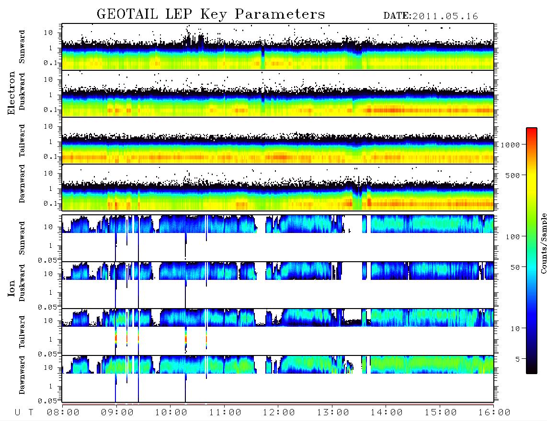Click the "09:00" time tick label

tap(117, 413)
